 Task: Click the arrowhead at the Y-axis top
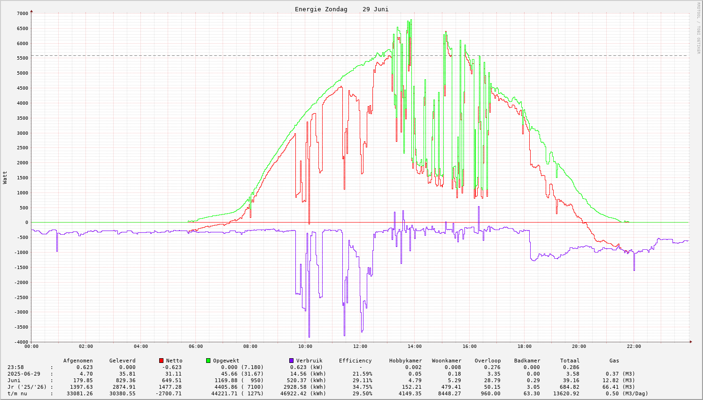pyautogui.click(x=31, y=11)
